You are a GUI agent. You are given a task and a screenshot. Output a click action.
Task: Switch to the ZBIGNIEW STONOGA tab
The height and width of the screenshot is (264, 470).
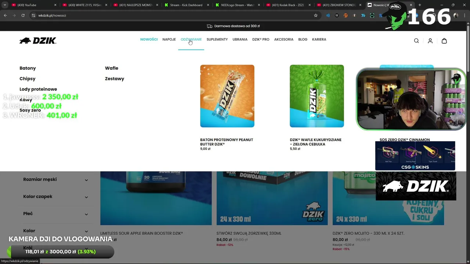pyautogui.click(x=339, y=5)
